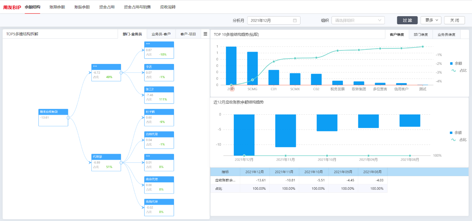Click the 2021年12月 bar in trend chart
The width and height of the screenshot is (472, 221).
coord(244,135)
